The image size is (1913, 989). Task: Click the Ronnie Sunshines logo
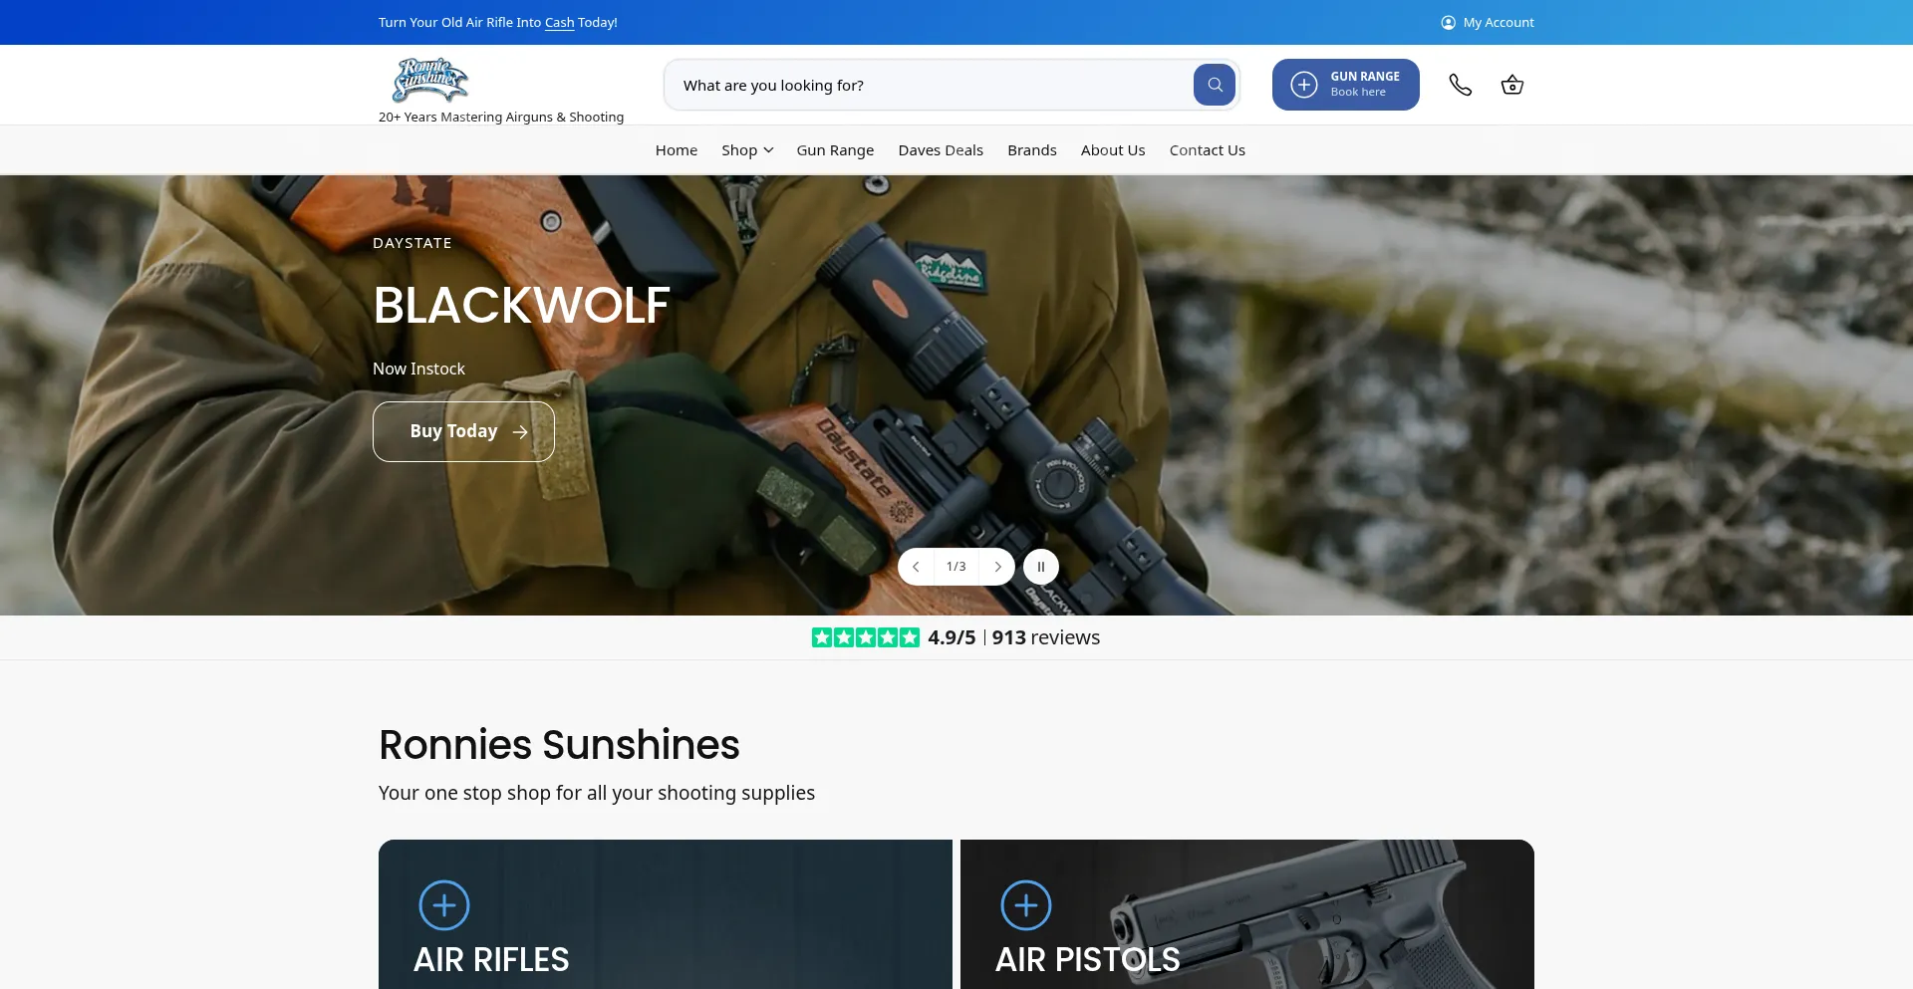coord(429,80)
